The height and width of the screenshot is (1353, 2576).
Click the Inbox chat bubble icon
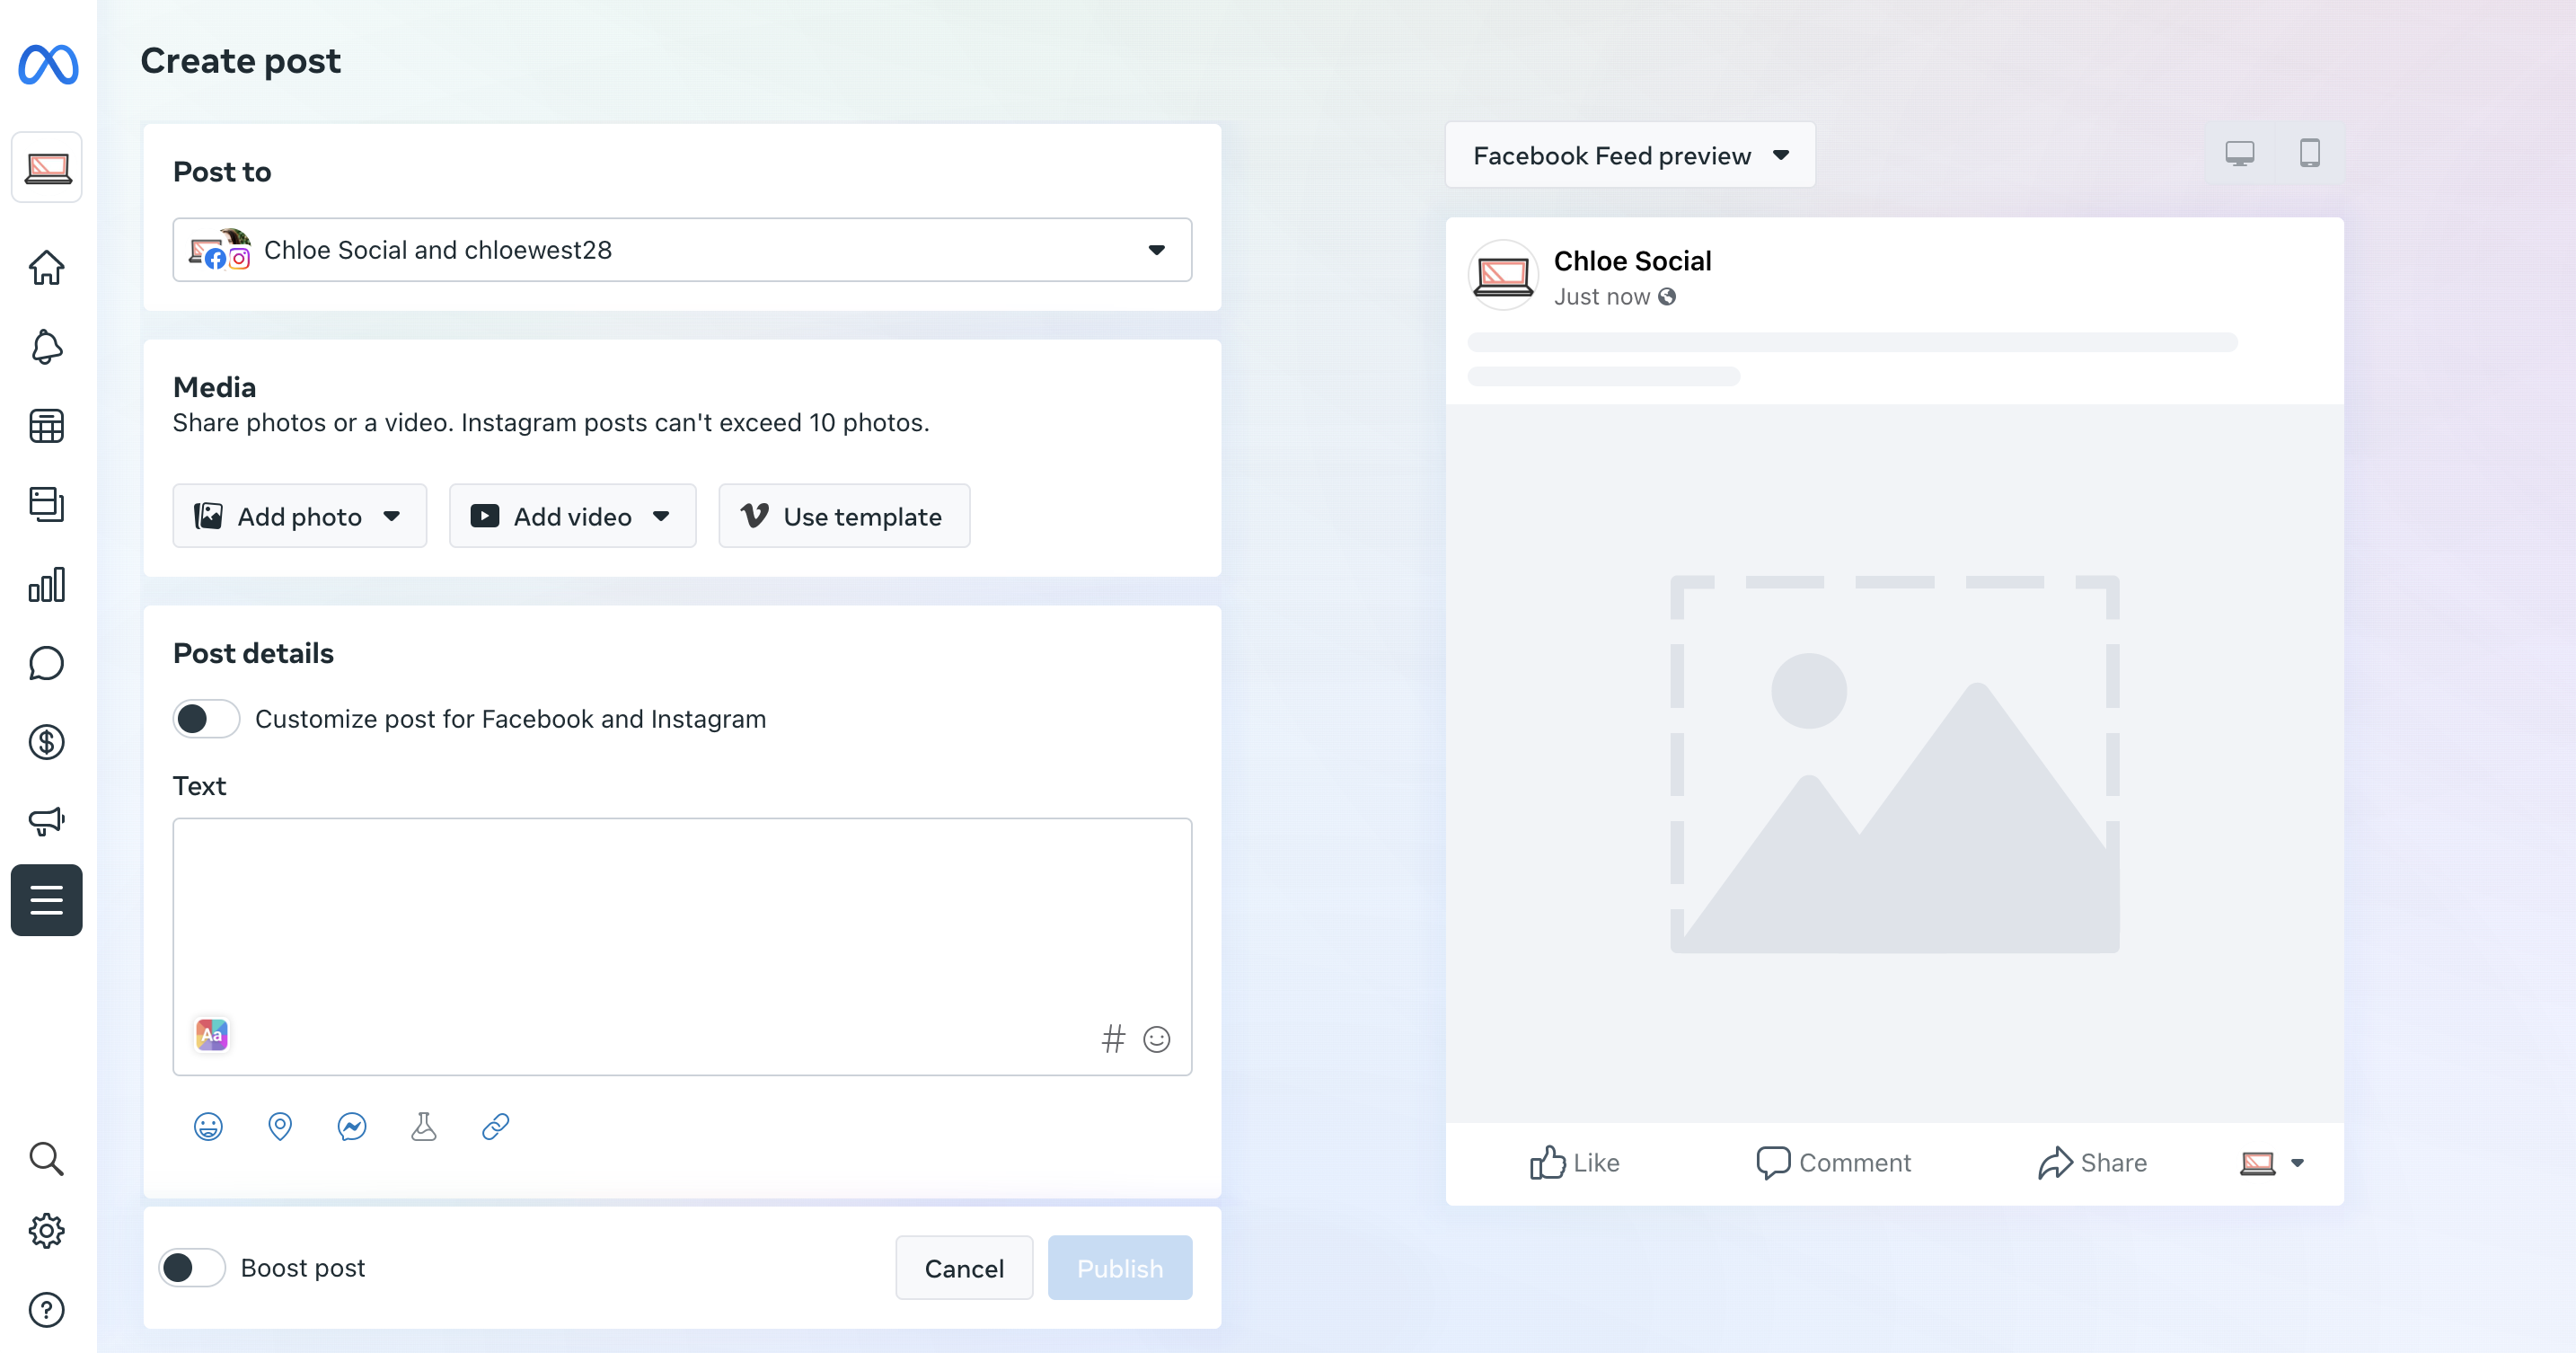(x=46, y=663)
